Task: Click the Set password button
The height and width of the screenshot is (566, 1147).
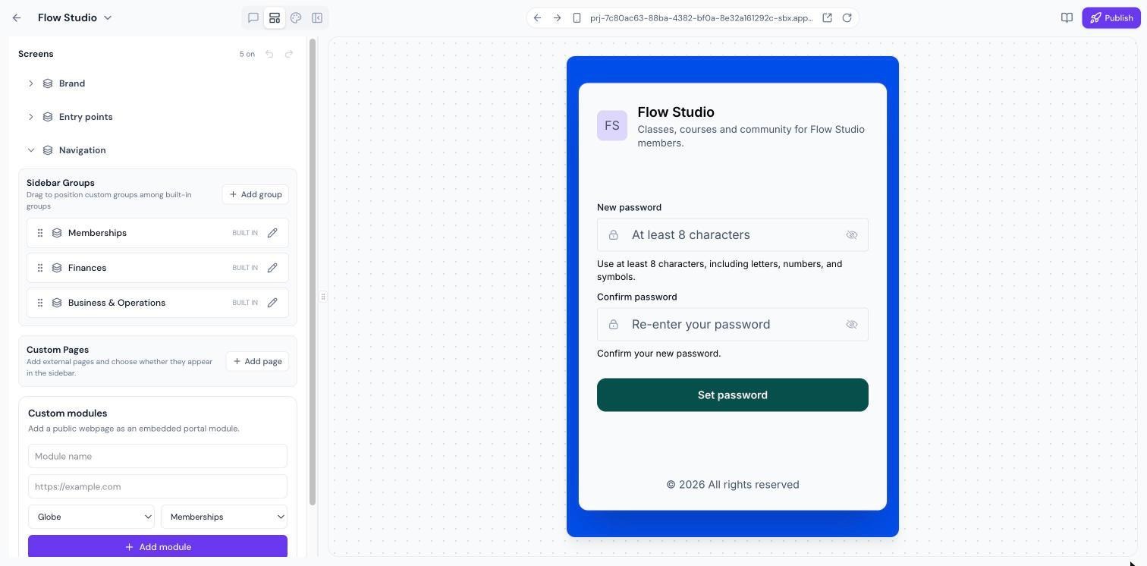Action: click(x=733, y=395)
